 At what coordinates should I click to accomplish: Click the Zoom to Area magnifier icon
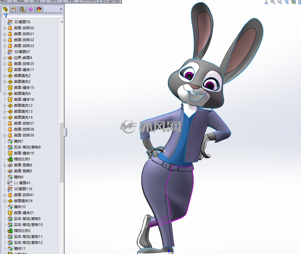tap(280, 2)
